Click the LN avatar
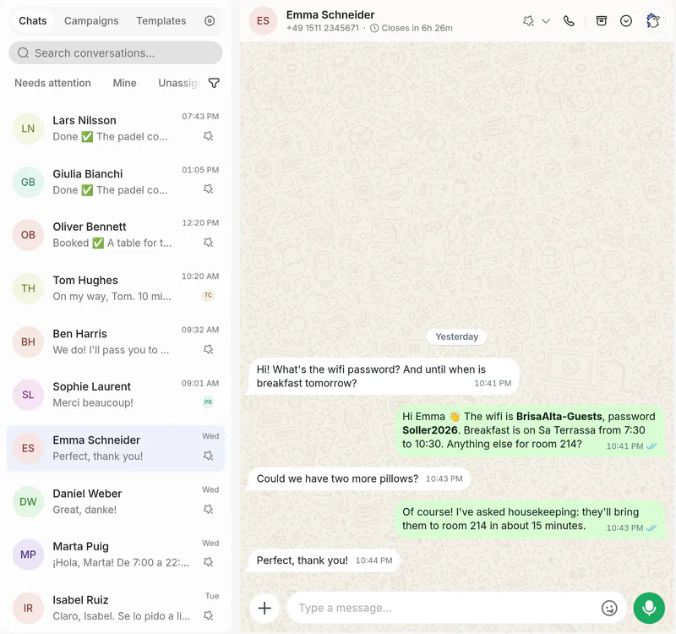 tap(28, 128)
